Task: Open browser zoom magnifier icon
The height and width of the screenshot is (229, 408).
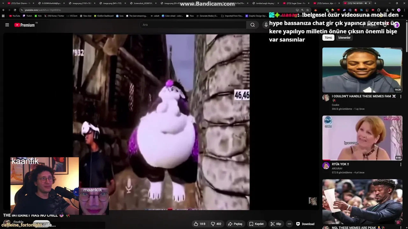Action: (x=302, y=10)
